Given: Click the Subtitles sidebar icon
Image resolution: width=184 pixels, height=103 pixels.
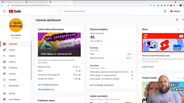Looking at the screenshot, I should click(x=4, y=74).
